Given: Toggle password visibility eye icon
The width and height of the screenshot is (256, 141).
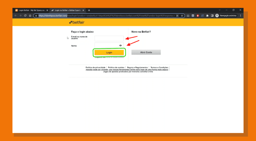Looking at the screenshot, I should tap(121, 45).
